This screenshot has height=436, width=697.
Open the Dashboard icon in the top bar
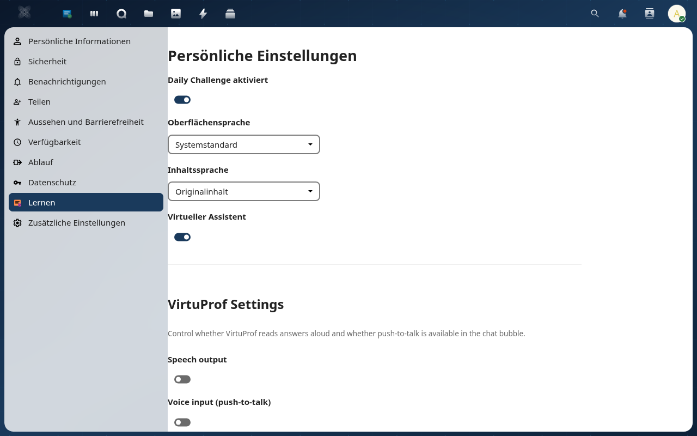[94, 14]
